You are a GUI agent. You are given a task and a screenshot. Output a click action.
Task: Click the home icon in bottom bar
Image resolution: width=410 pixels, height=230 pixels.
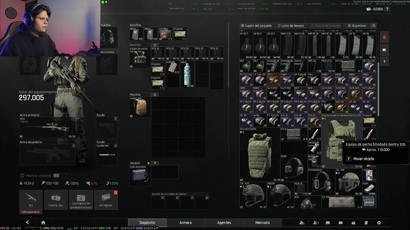43,223
